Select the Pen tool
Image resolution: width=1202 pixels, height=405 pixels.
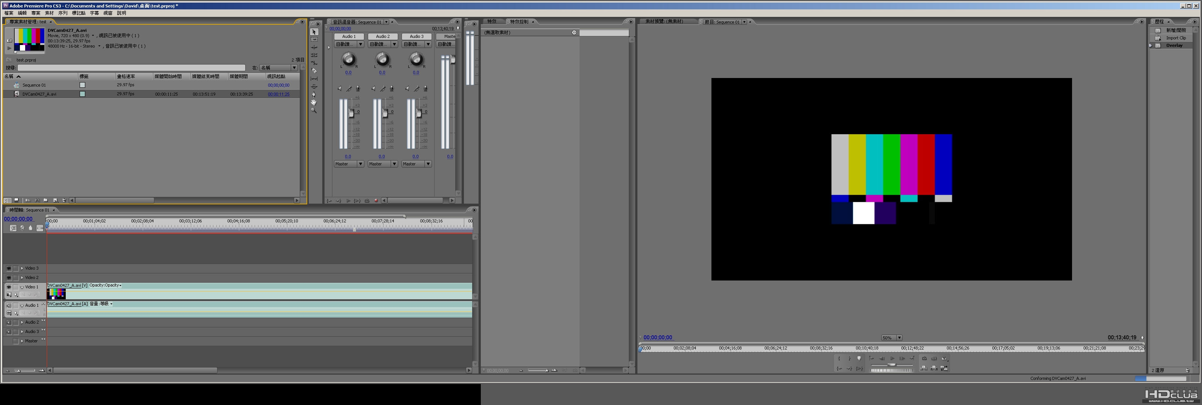314,94
